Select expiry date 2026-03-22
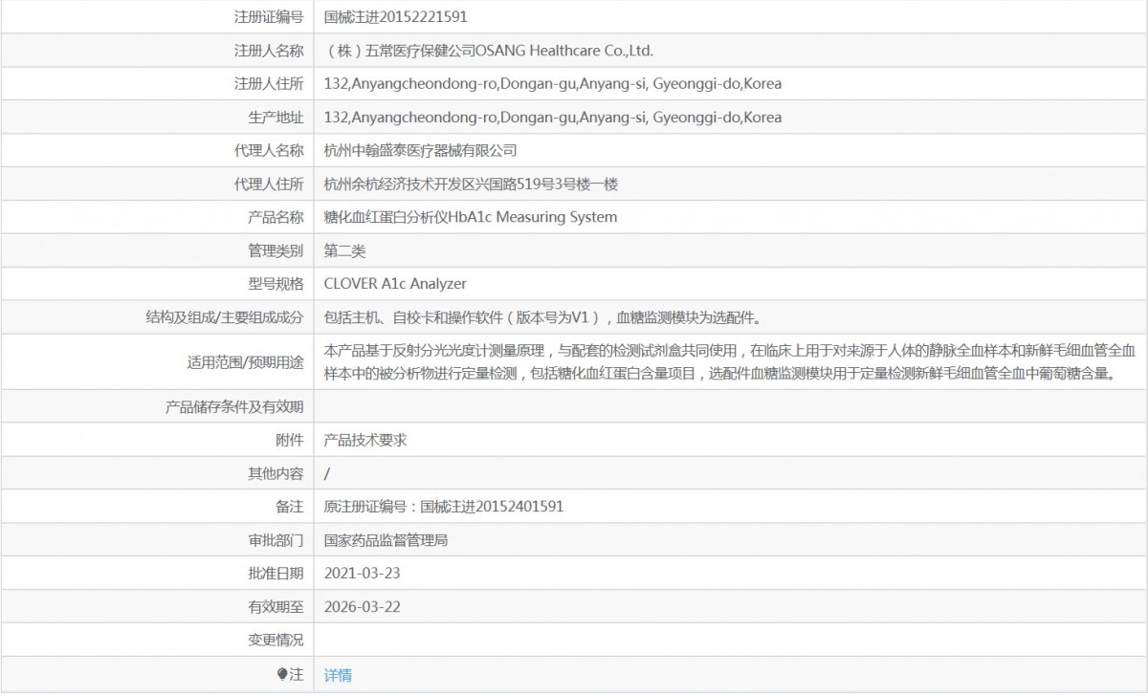The width and height of the screenshot is (1148, 696). [363, 606]
